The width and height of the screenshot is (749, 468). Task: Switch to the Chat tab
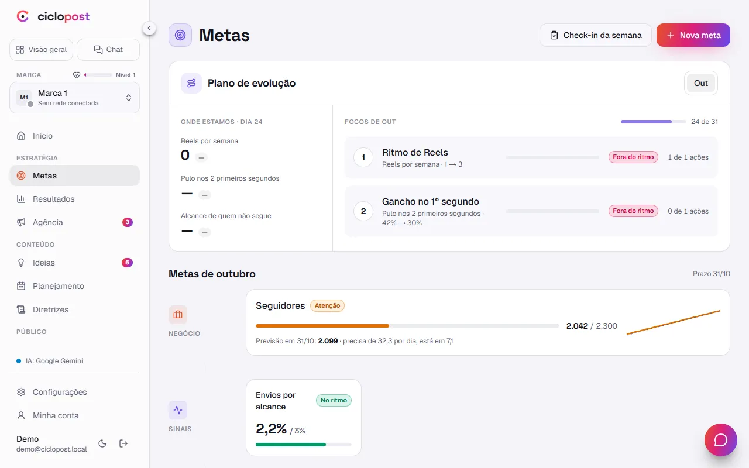[x=108, y=50]
